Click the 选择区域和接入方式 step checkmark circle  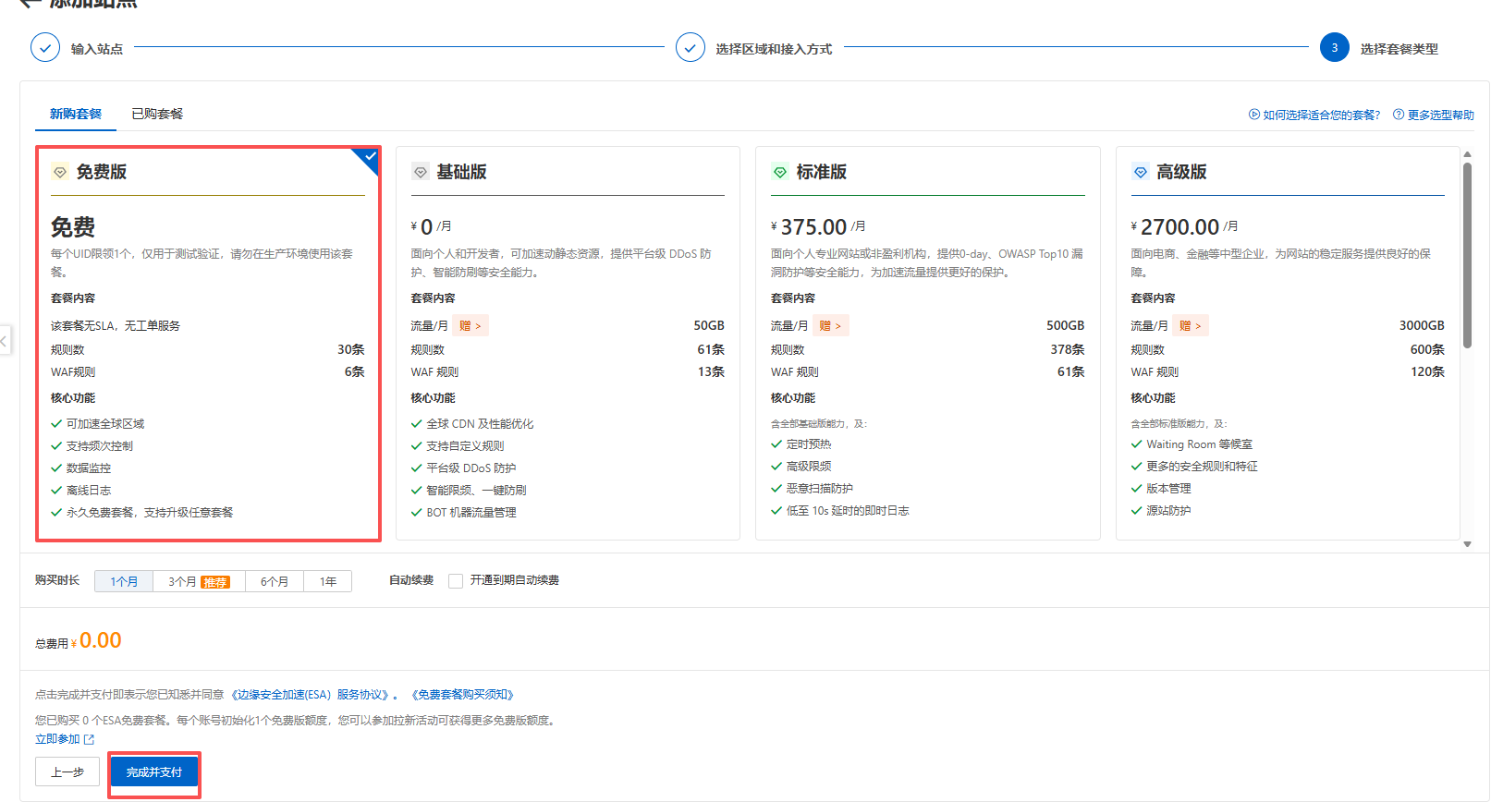(x=691, y=47)
